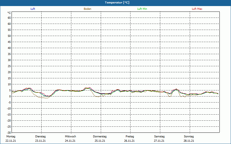Select the 'Montag' day label
The image size is (231, 144).
(x=11, y=137)
